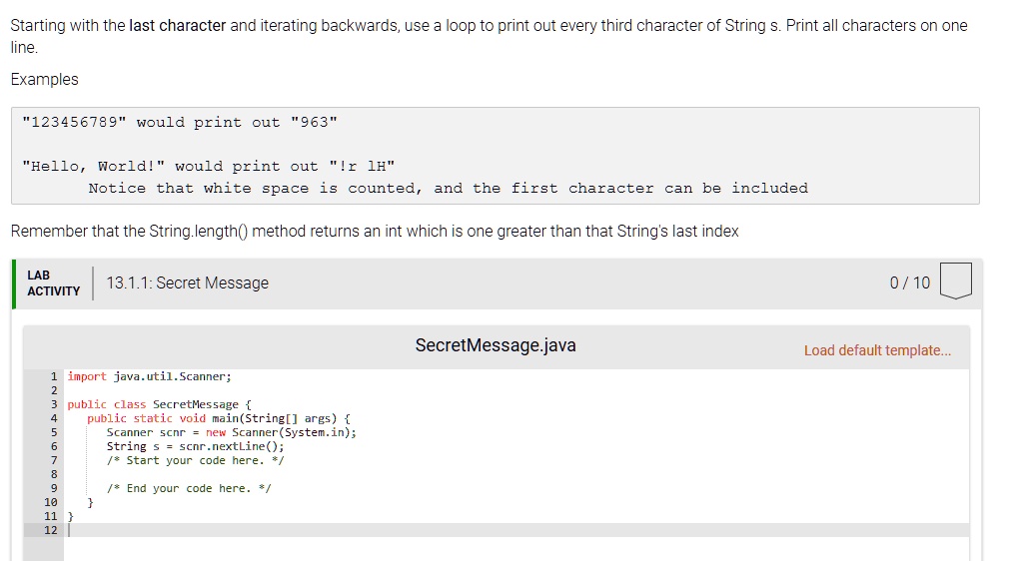Click the Examples heading text
1009x561 pixels.
point(44,79)
